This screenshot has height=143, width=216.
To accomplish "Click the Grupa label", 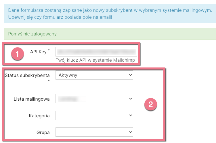I will point(43,133).
